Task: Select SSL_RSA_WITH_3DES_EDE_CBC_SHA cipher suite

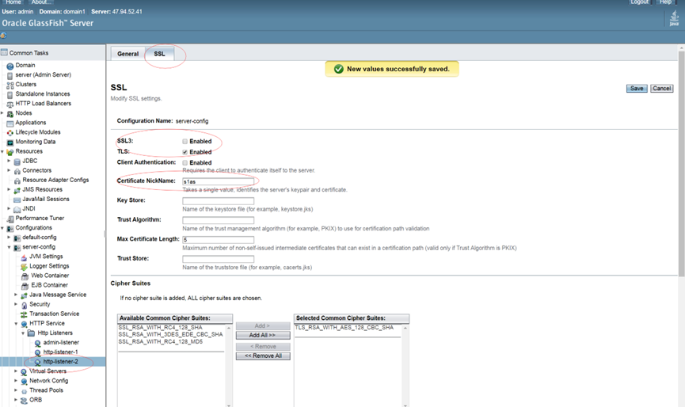Action: (170, 334)
